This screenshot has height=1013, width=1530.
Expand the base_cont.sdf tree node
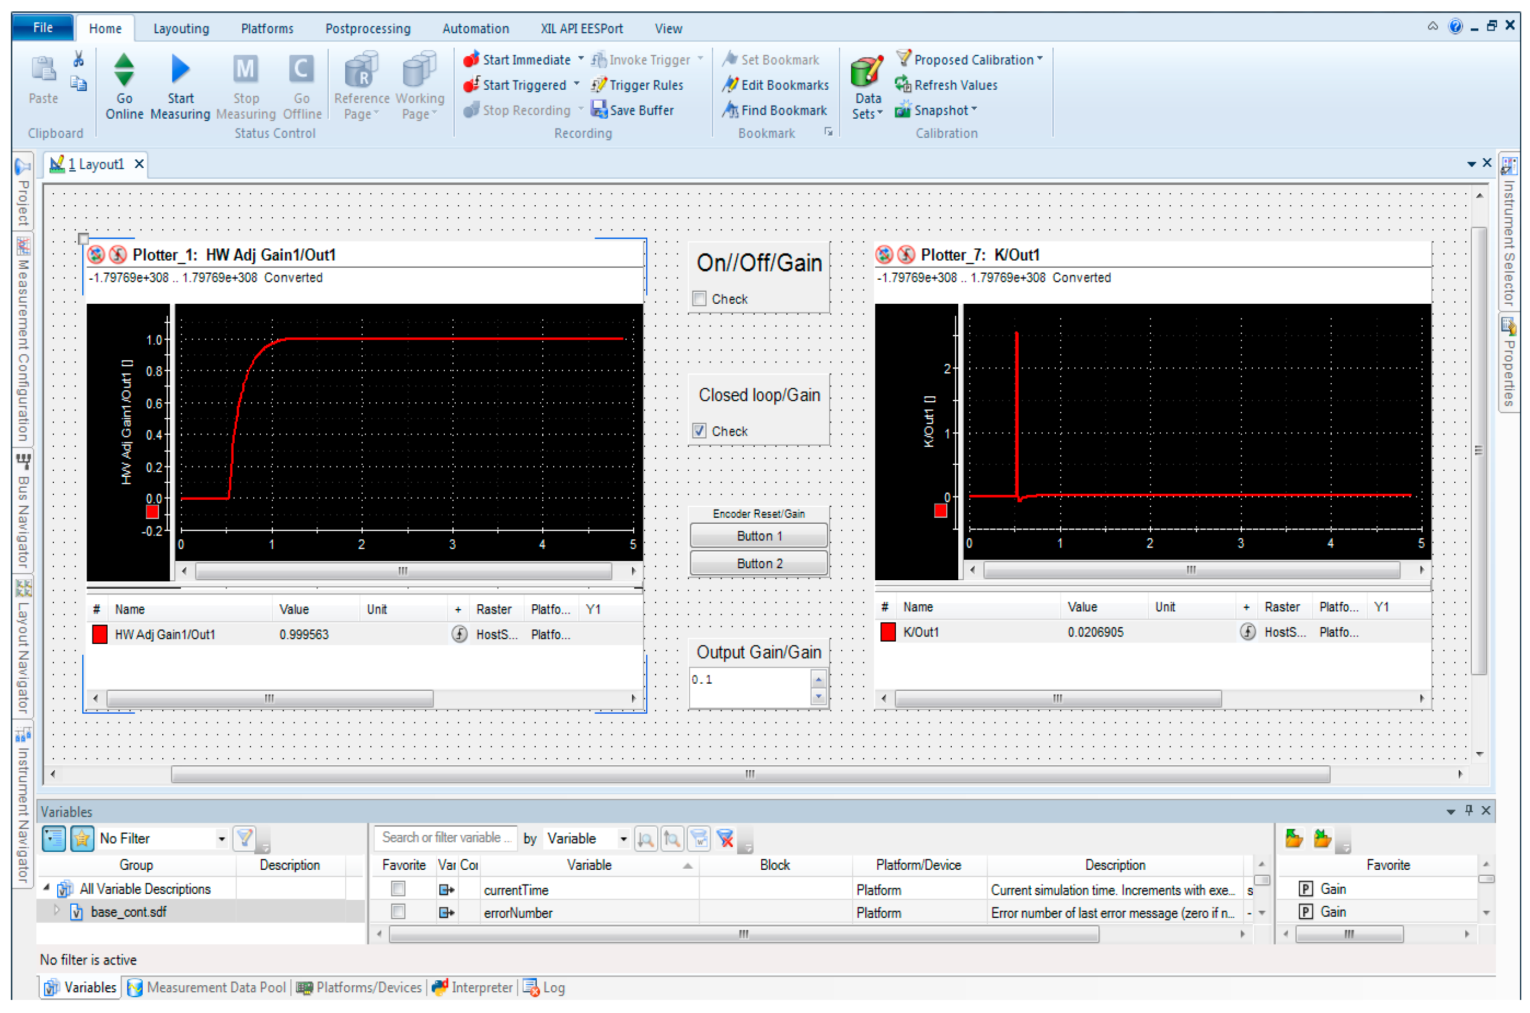(56, 911)
